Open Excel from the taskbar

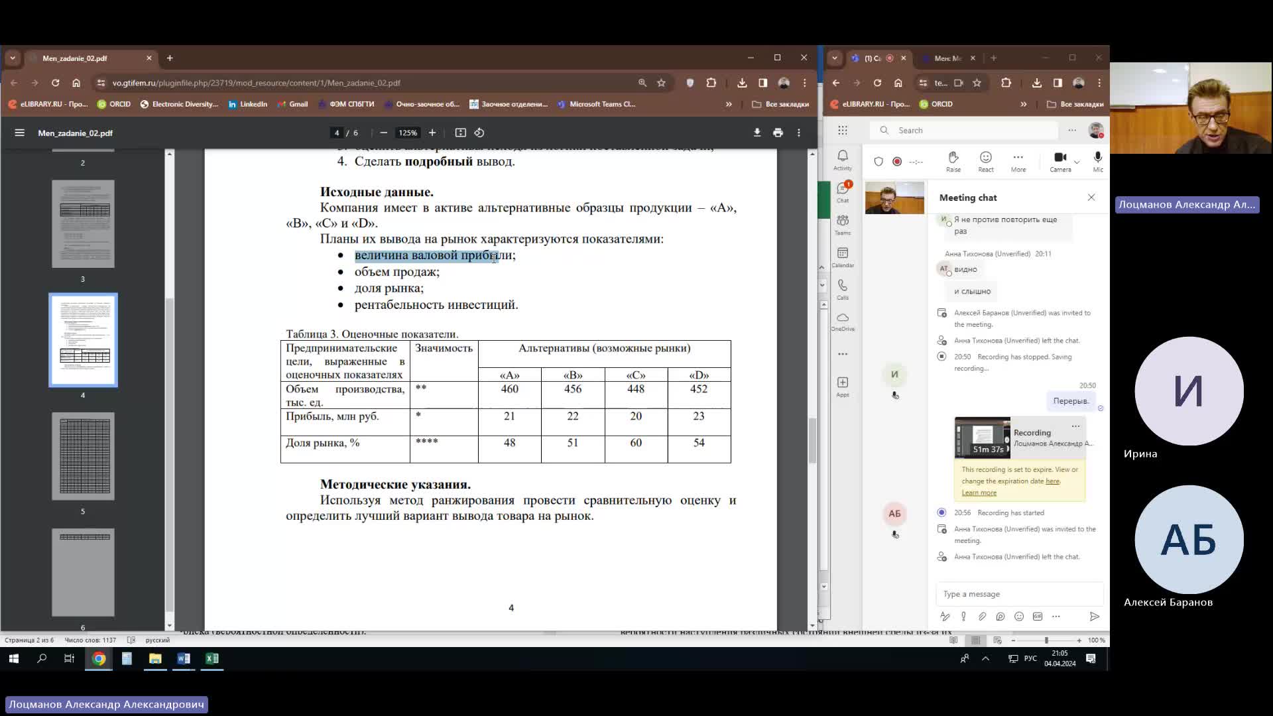[212, 658]
